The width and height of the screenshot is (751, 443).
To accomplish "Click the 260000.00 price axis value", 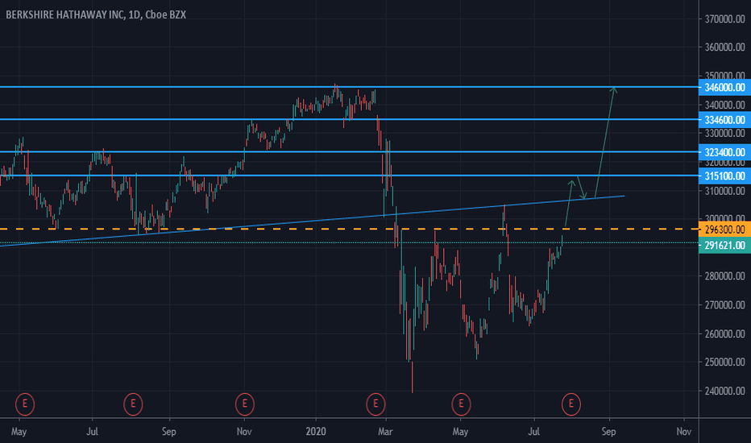I will click(x=724, y=333).
